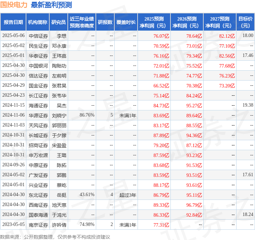
Task: Click the 报告日期 column header
Action: click(x=13, y=22)
